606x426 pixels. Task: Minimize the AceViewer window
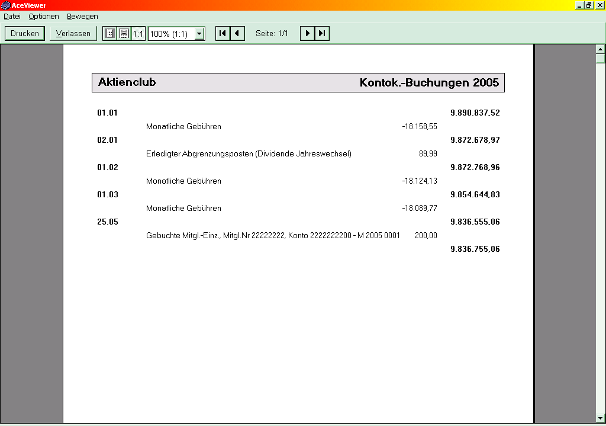tap(579, 5)
